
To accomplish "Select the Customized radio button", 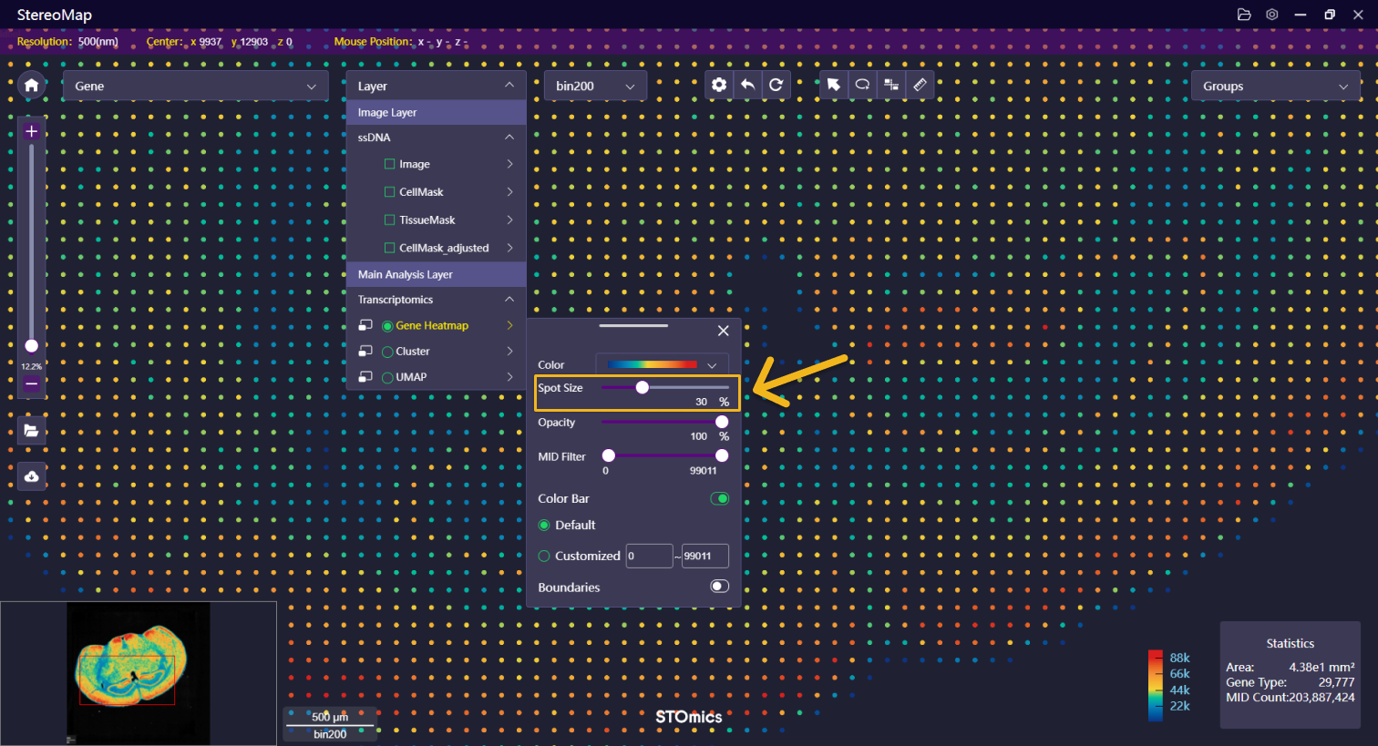I will (x=544, y=556).
